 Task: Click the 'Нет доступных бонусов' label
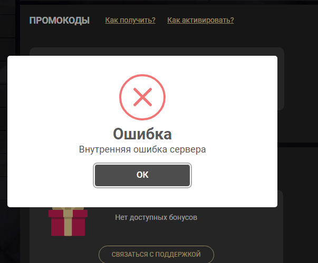coord(156,217)
